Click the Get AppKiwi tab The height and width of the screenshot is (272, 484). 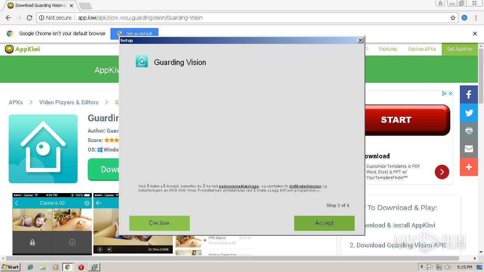460,49
